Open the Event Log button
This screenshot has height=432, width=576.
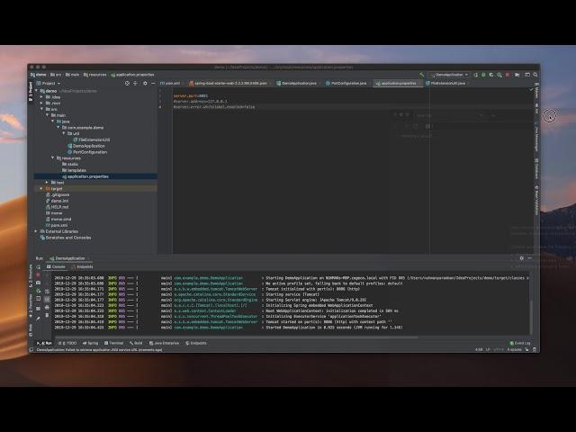520,343
